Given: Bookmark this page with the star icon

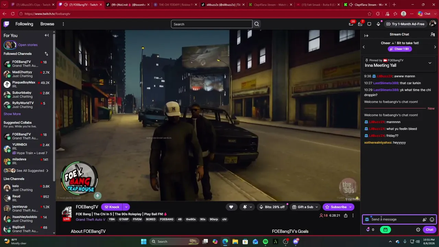Looking at the screenshot, I should pyautogui.click(x=369, y=14).
